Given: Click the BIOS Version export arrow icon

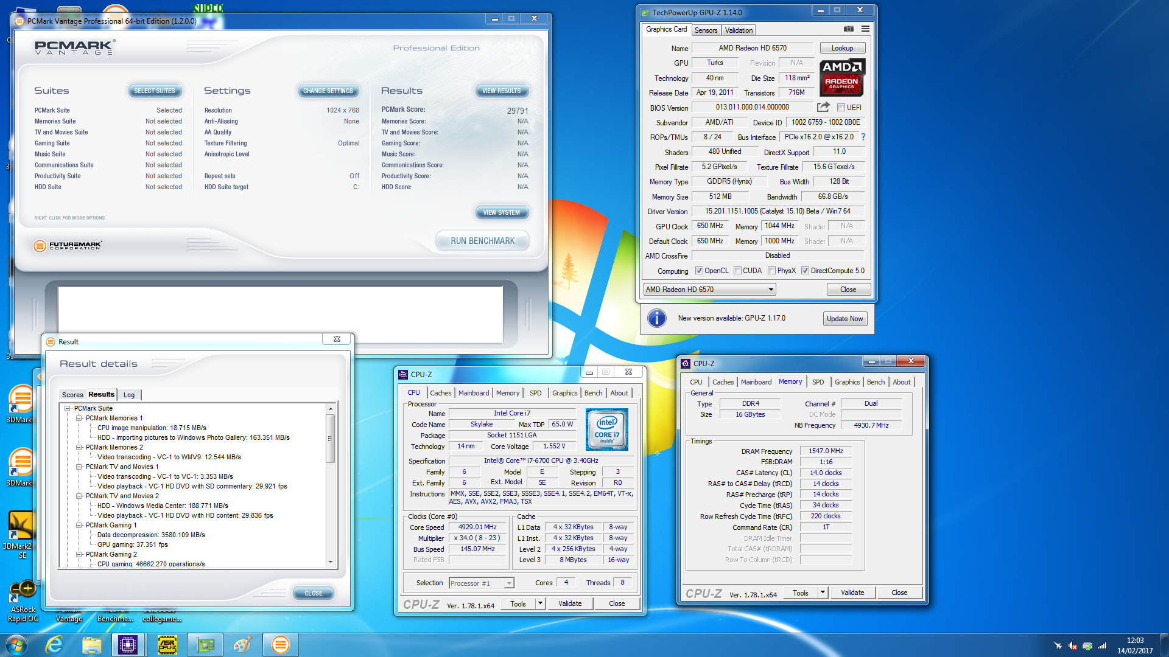Looking at the screenshot, I should pos(823,107).
